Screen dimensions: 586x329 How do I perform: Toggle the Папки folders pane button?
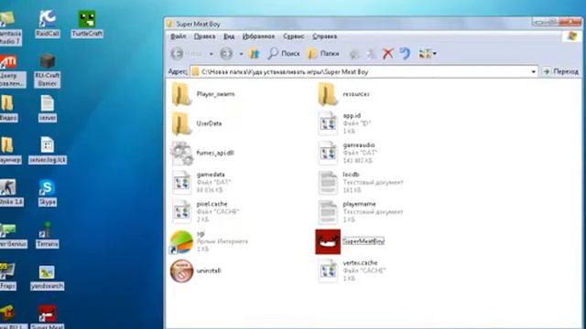[x=323, y=54]
